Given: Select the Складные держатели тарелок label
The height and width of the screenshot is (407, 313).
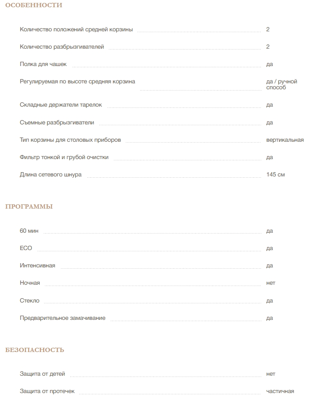Looking at the screenshot, I should (x=61, y=105).
